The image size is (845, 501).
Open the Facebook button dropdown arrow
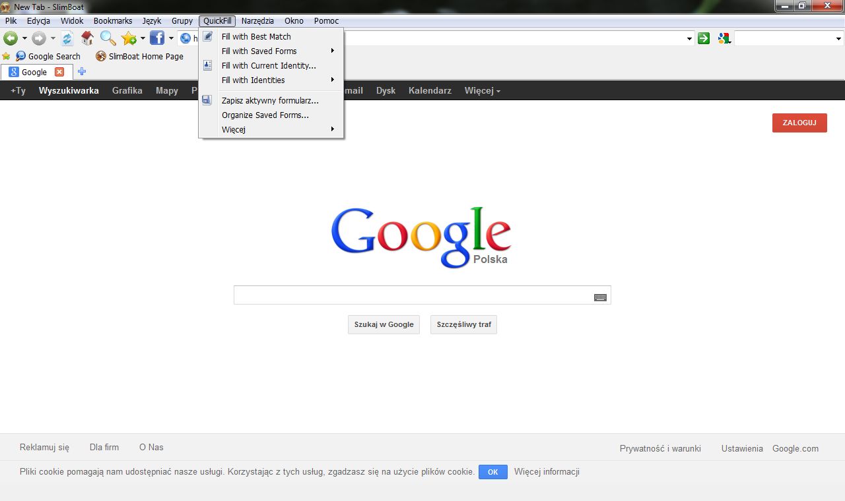click(171, 38)
